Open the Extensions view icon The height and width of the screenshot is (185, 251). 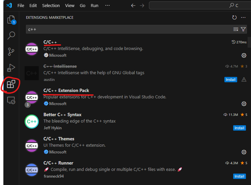point(11,84)
